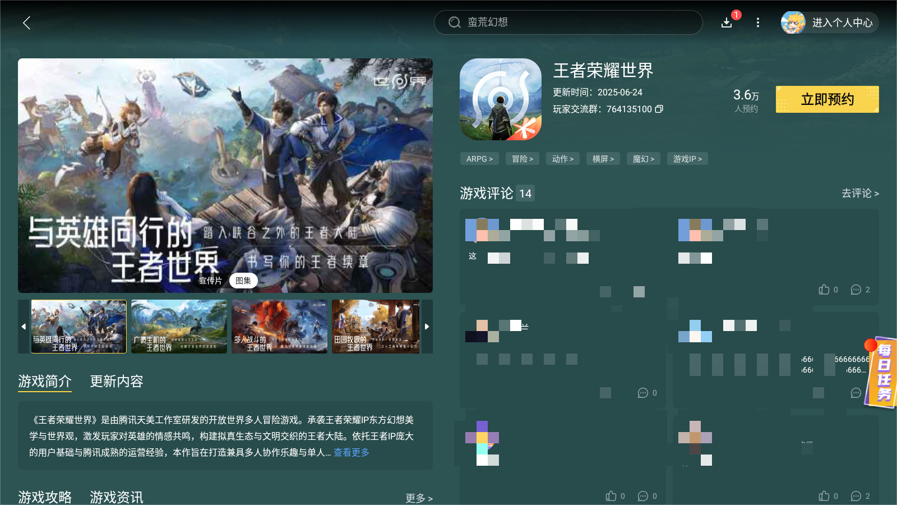Click 去评论 to write a review
Viewport: 897px width, 505px height.
coord(860,193)
